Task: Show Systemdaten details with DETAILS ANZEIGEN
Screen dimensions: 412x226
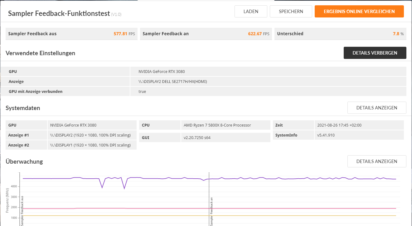Action: click(x=377, y=108)
